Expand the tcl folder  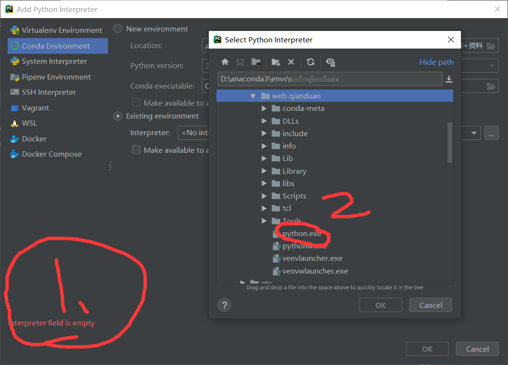click(x=264, y=208)
